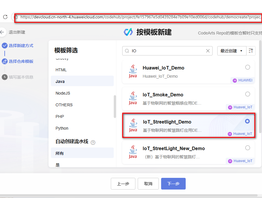Click the 按模板新建 page title
Image resolution: width=262 pixels, height=198 pixels.
point(154,32)
